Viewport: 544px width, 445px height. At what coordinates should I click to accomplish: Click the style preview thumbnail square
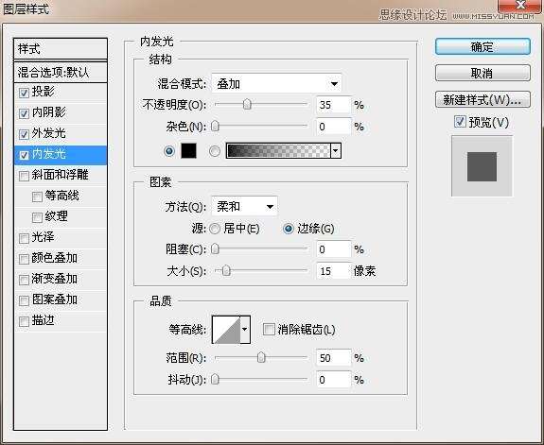coord(482,166)
